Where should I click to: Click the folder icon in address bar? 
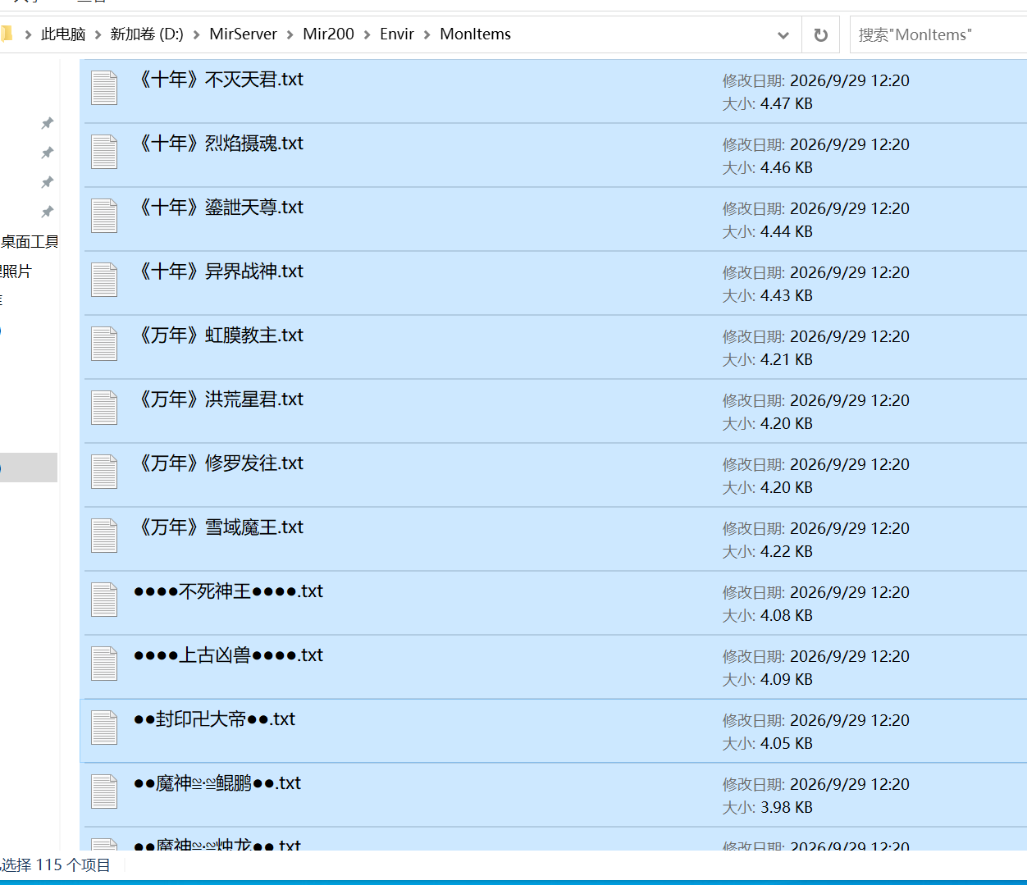[7, 34]
